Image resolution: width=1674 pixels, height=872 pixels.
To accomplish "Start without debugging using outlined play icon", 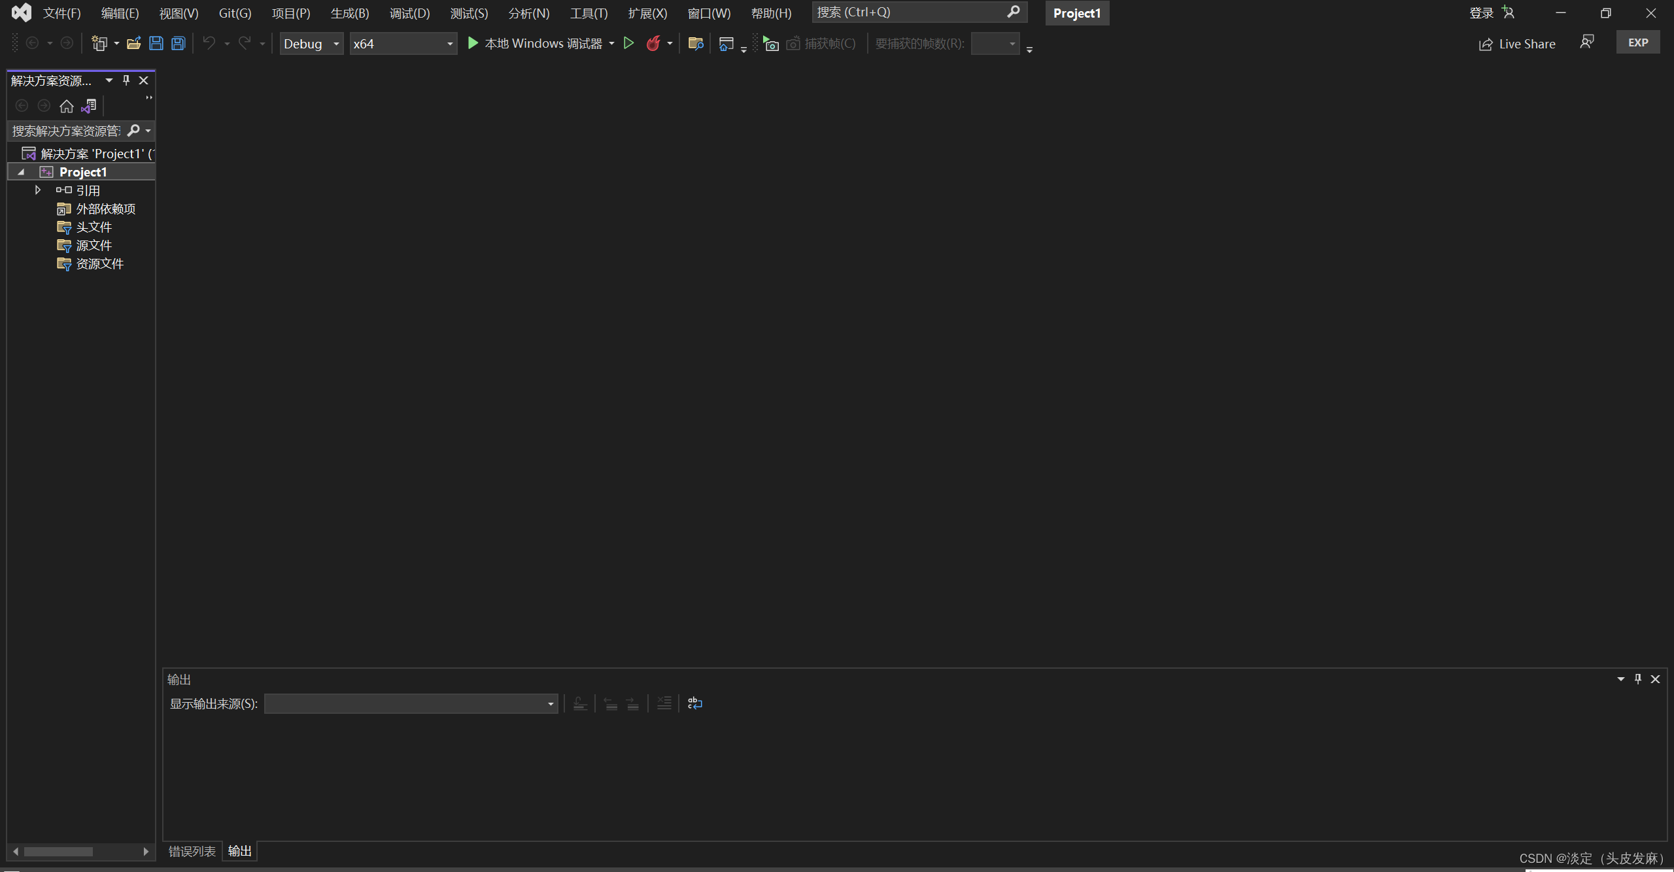I will [x=628, y=44].
